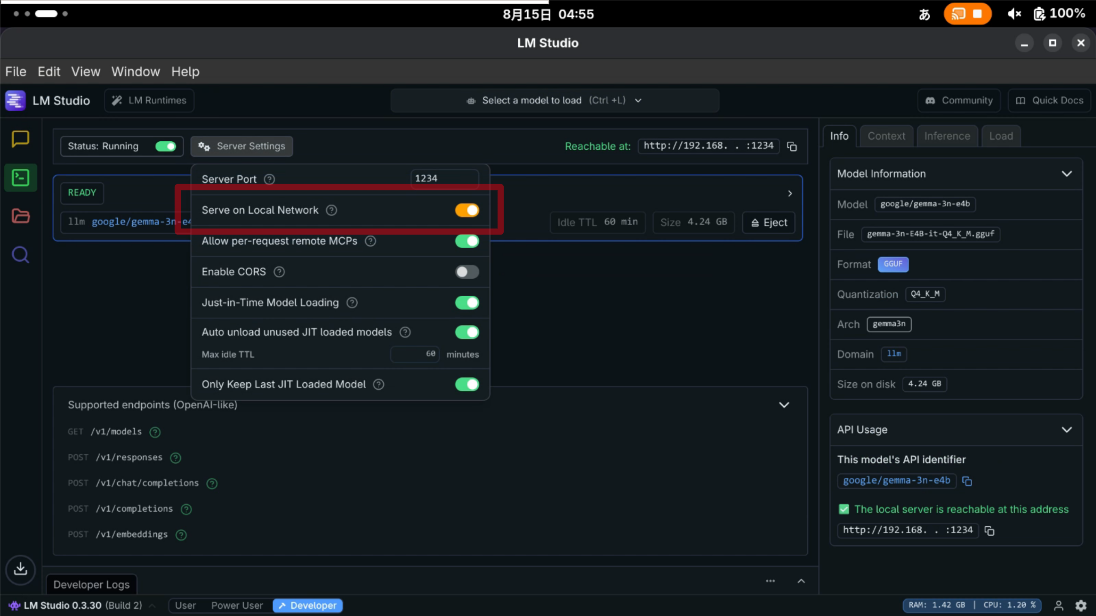
Task: Toggle Auto unload unused JIT loaded models
Action: coord(467,332)
